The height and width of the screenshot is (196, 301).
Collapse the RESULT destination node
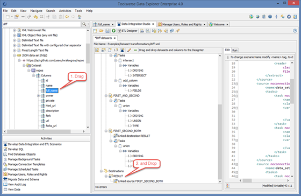(106, 176)
